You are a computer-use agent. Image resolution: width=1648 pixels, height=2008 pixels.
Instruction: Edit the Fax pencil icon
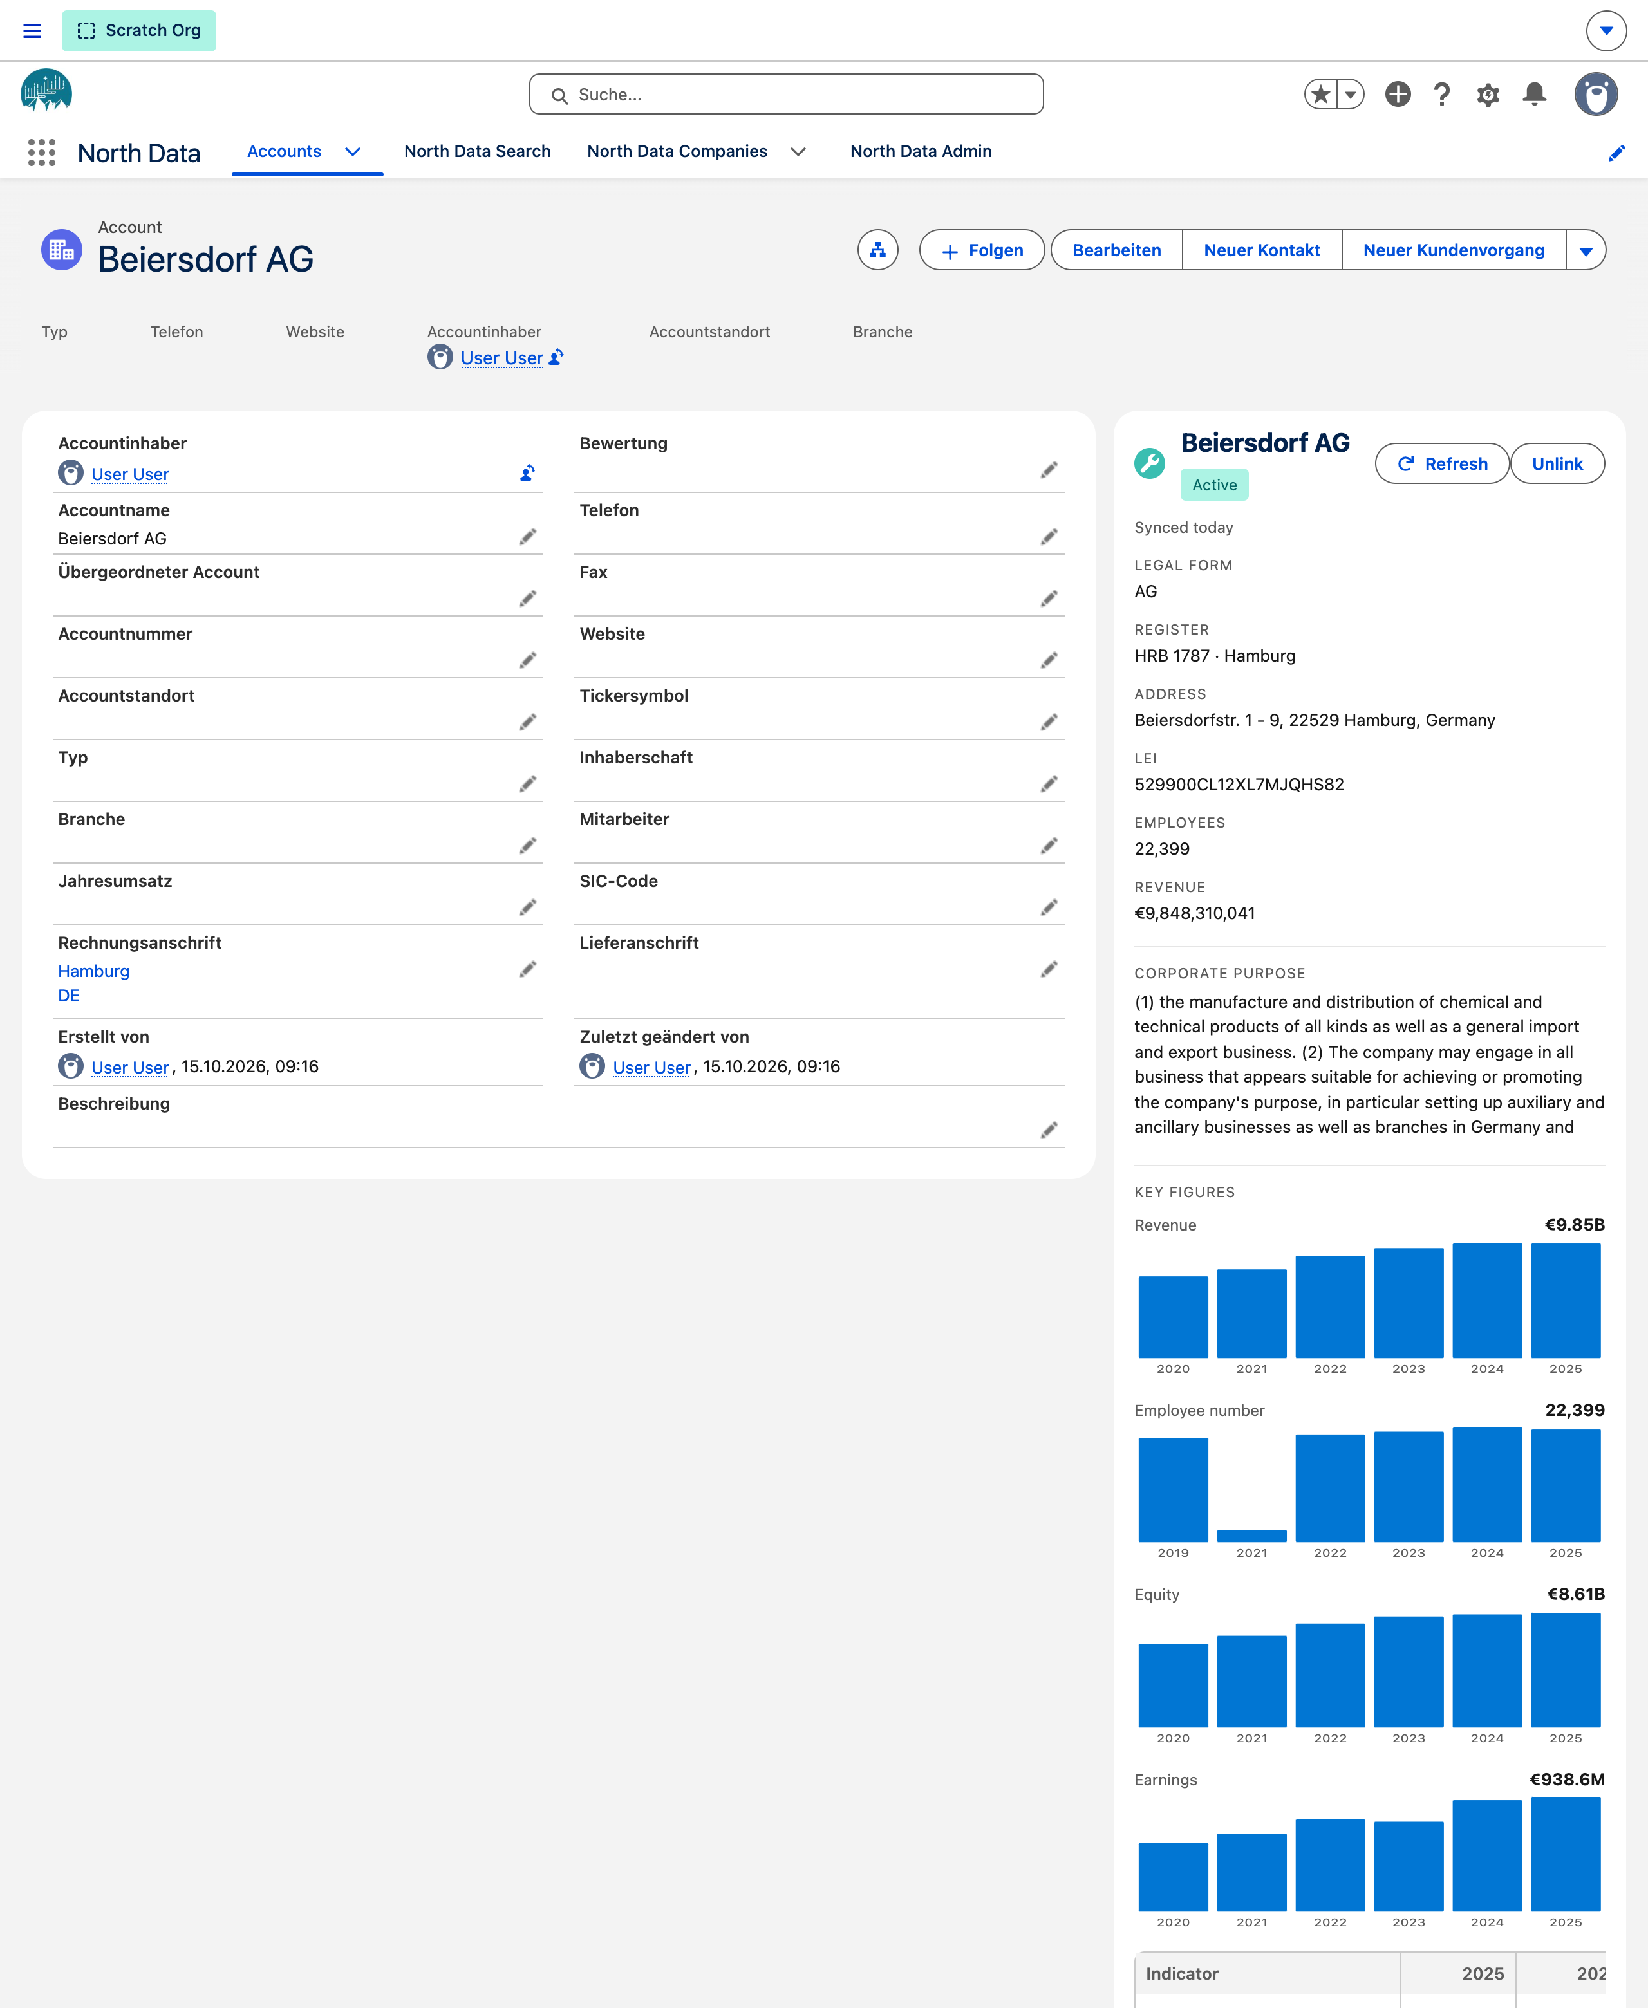click(x=1049, y=599)
